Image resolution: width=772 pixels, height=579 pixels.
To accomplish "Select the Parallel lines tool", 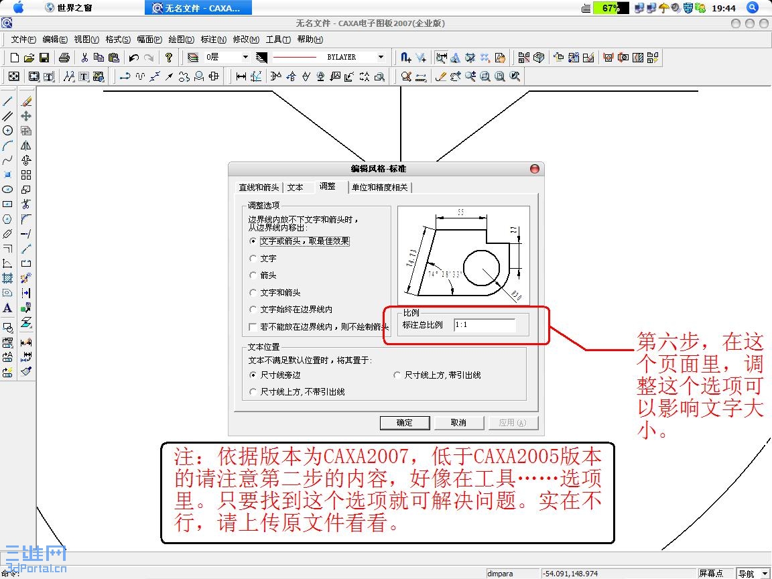I will 7,116.
